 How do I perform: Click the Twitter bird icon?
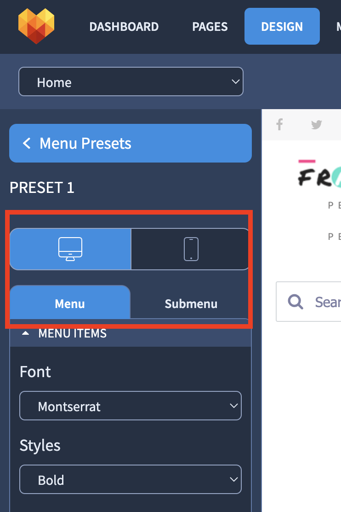pyautogui.click(x=316, y=124)
